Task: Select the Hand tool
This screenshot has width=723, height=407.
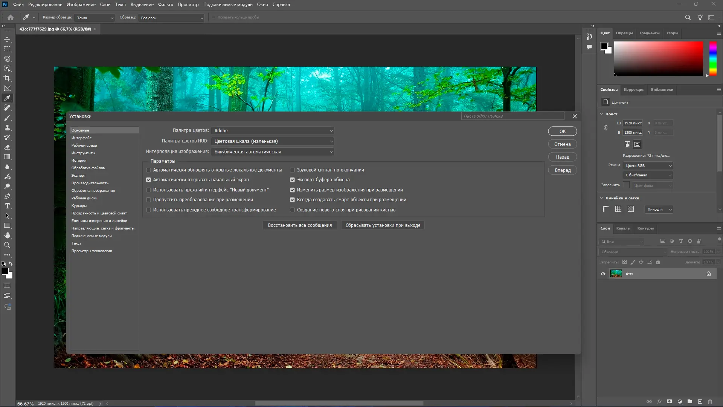Action: pyautogui.click(x=7, y=235)
